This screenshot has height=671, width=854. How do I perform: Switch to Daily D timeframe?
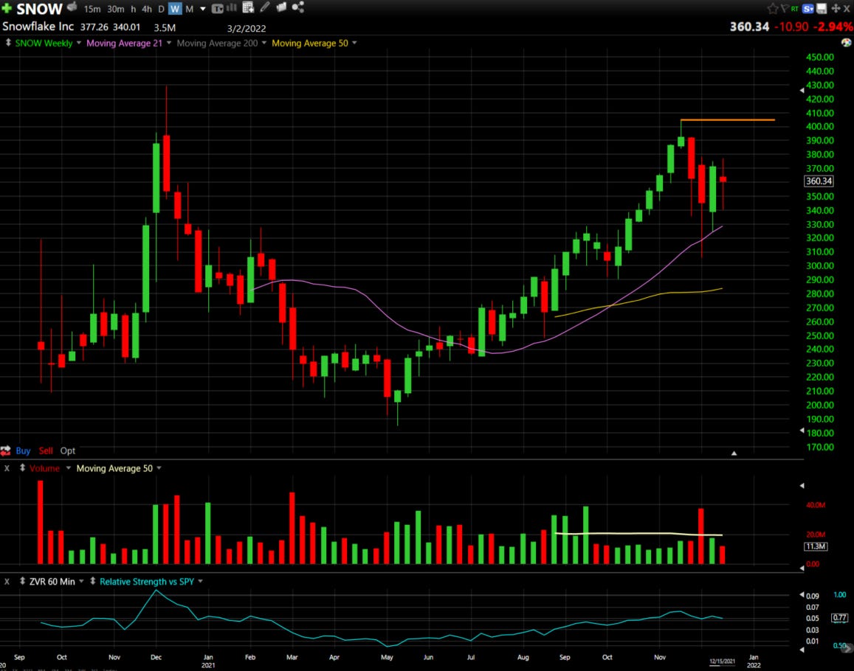click(x=161, y=10)
